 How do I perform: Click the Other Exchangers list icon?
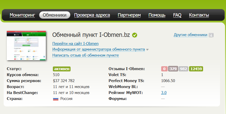[x=211, y=35]
